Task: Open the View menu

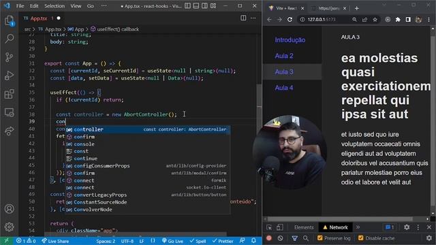Action: 76,6
